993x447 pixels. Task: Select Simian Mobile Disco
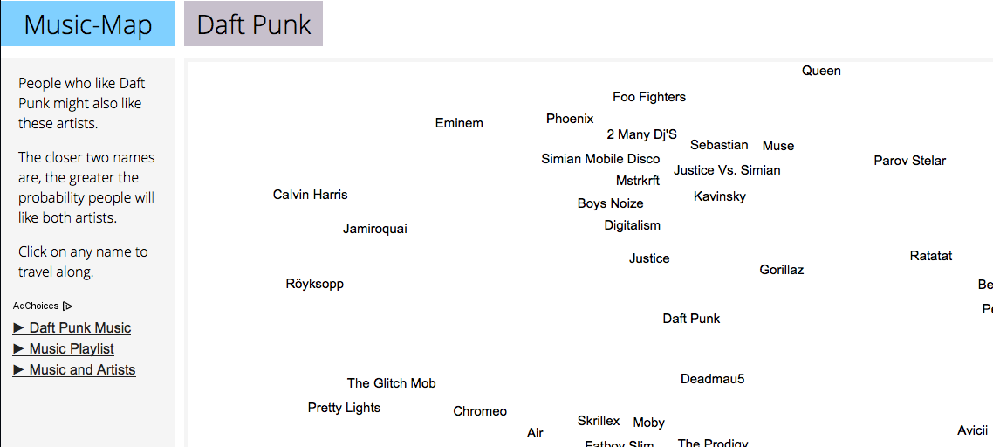[600, 159]
